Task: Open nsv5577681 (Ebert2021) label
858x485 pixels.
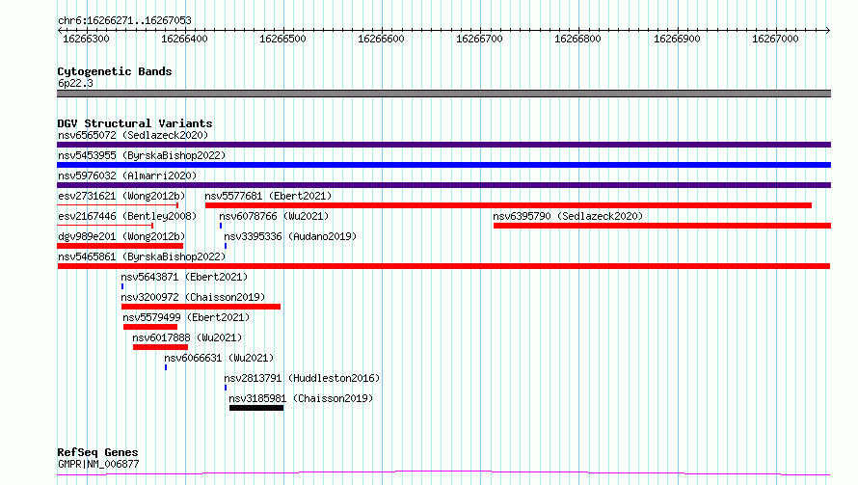Action: pos(268,196)
